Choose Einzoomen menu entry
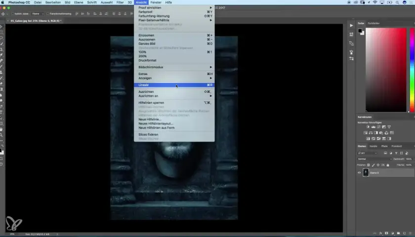415x237 pixels. pos(174,35)
